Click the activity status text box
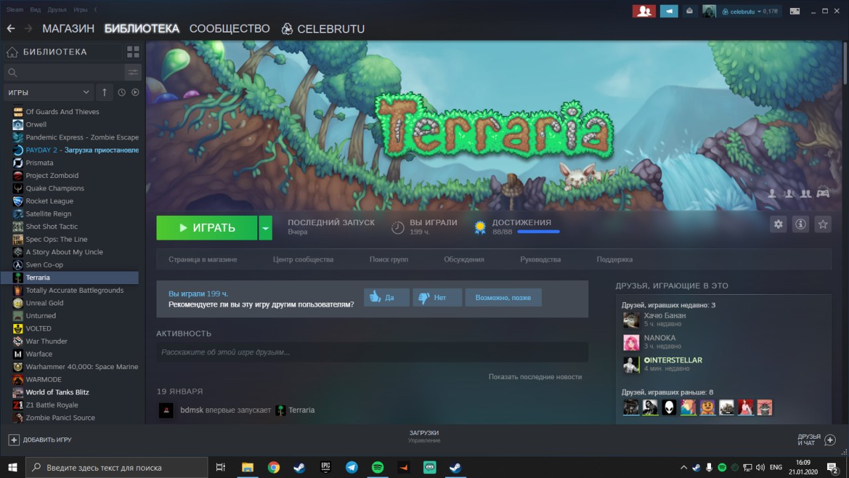 pos(372,352)
